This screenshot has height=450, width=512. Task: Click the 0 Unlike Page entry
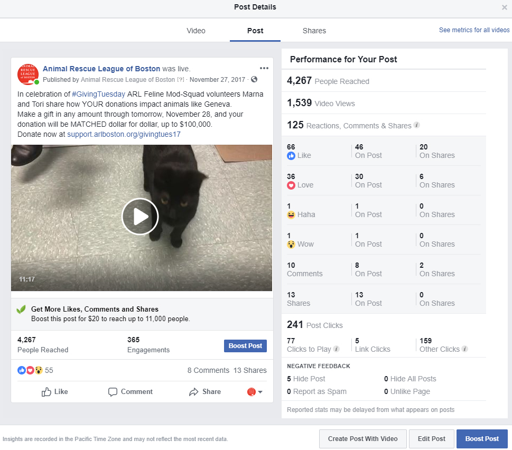407,391
